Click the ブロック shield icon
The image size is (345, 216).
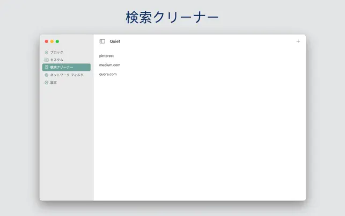[47, 52]
